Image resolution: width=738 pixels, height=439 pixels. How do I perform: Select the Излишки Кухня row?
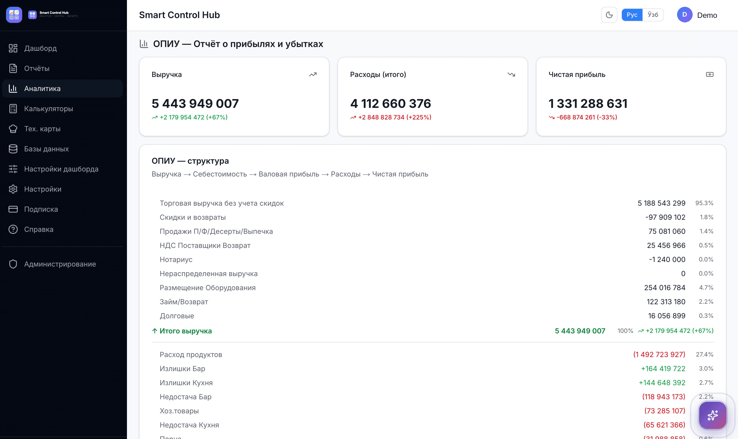pyautogui.click(x=432, y=383)
